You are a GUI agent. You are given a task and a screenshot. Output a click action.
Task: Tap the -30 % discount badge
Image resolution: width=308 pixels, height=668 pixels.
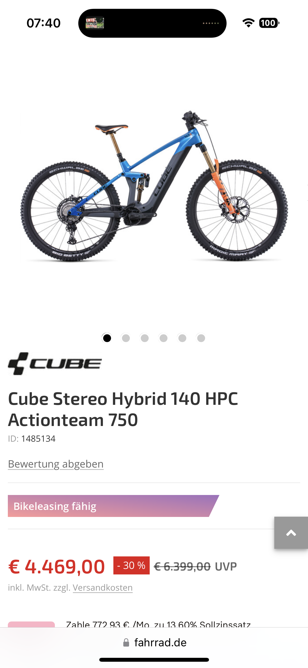tap(131, 566)
